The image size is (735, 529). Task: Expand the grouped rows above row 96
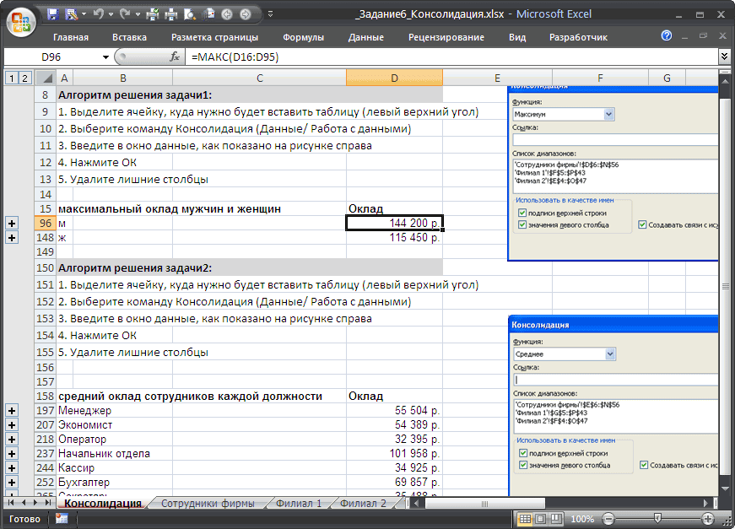[12, 224]
